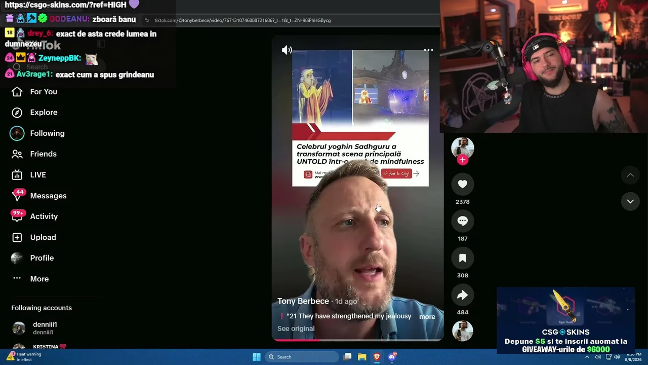Screen dimensions: 648x365
Task: Click the '1d ago' timestamp
Action: click(346, 302)
